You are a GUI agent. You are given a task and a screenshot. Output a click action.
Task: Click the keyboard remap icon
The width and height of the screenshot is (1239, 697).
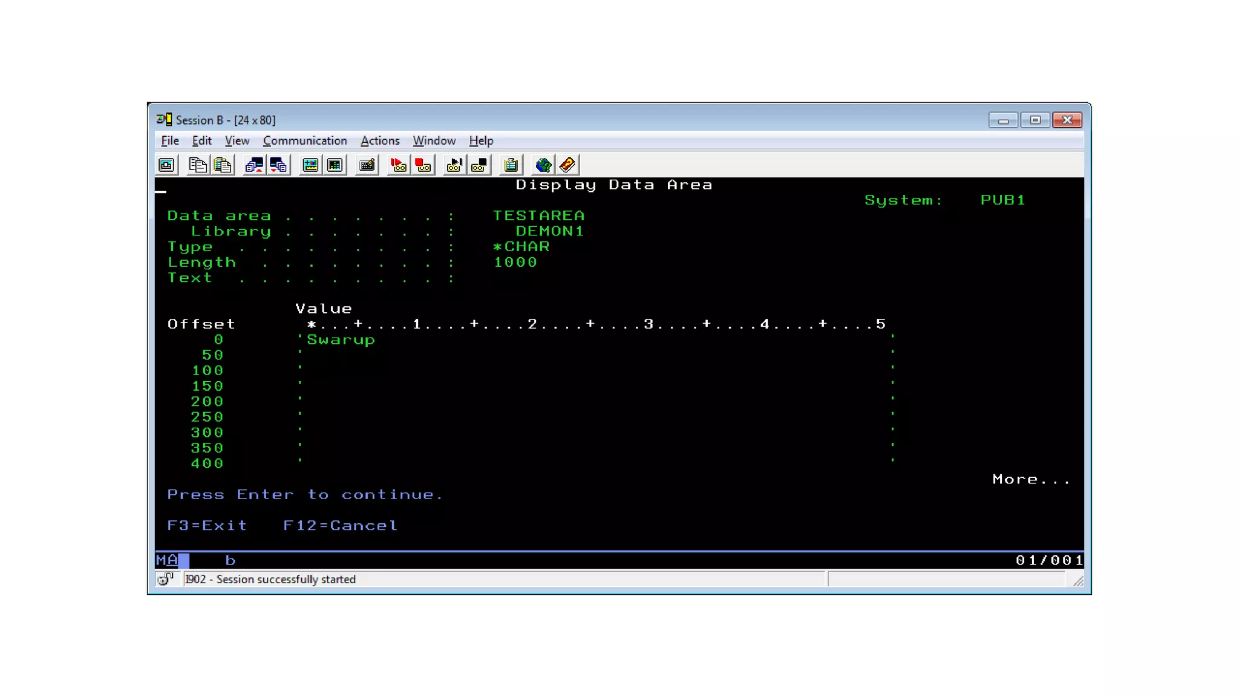coord(367,165)
